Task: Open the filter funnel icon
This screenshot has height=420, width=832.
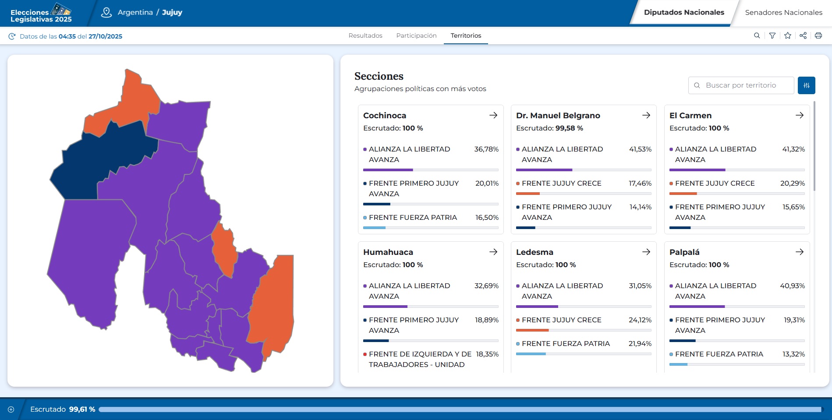Action: [772, 35]
